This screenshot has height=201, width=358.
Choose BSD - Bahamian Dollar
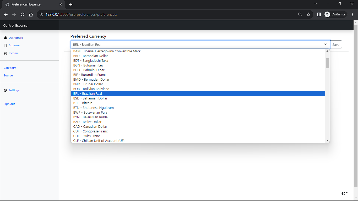[x=198, y=98]
